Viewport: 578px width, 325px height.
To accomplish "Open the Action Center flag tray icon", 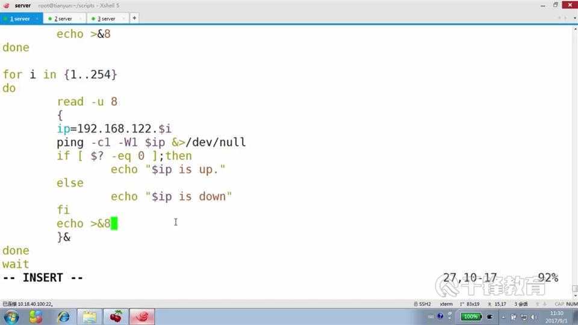I will 513,317.
